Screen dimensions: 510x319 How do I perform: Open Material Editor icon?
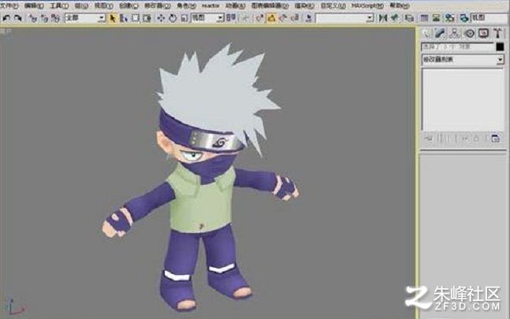pyautogui.click(x=449, y=18)
